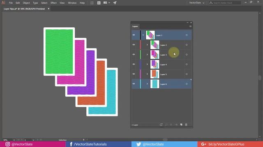Collapse the Layers panel with double-arrow icon
The height and width of the screenshot is (147, 263).
point(187,22)
